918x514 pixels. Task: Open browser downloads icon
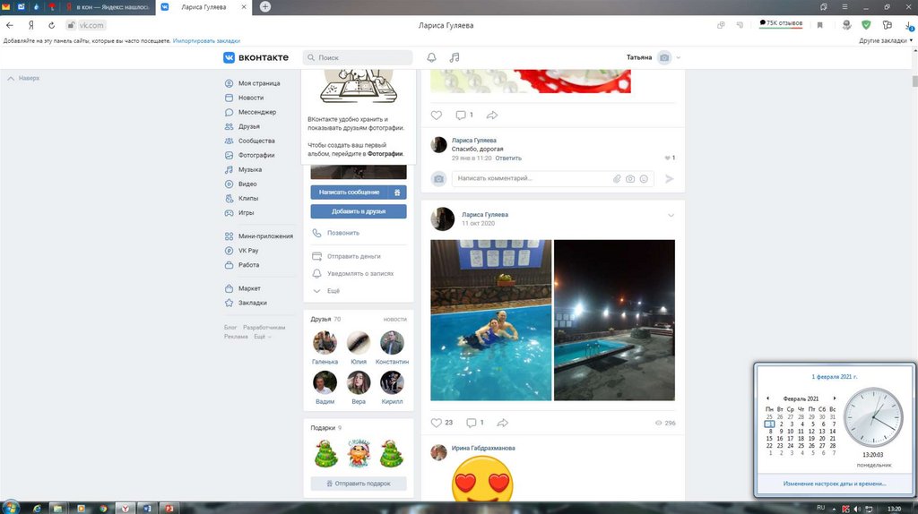[x=909, y=26]
